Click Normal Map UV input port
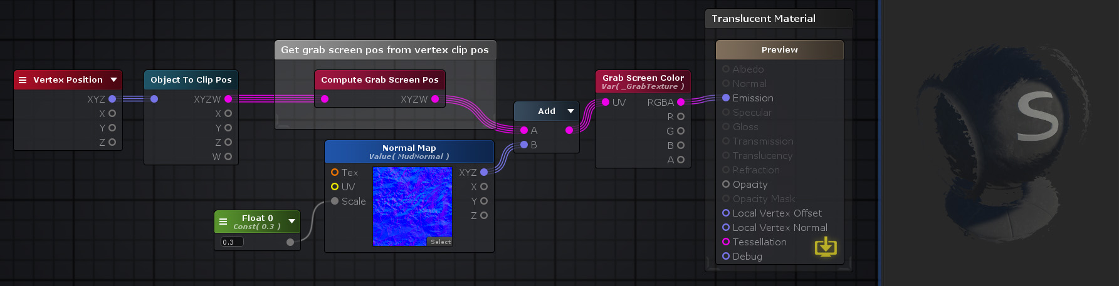Screen dimensions: 1119x286 click(335, 186)
